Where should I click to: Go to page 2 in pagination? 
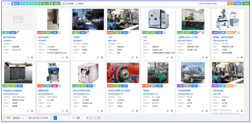pyautogui.click(x=59, y=118)
